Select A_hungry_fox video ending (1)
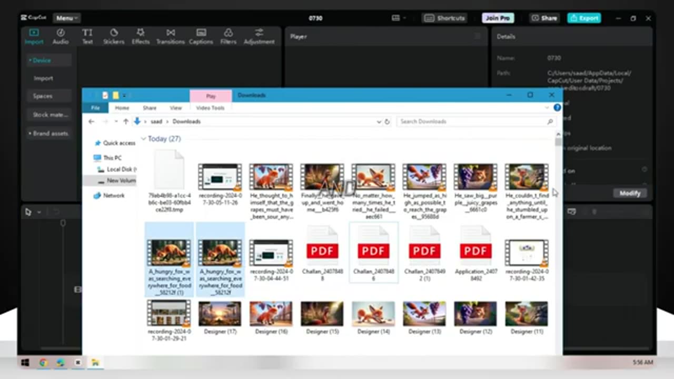This screenshot has height=379, width=674. pyautogui.click(x=169, y=260)
